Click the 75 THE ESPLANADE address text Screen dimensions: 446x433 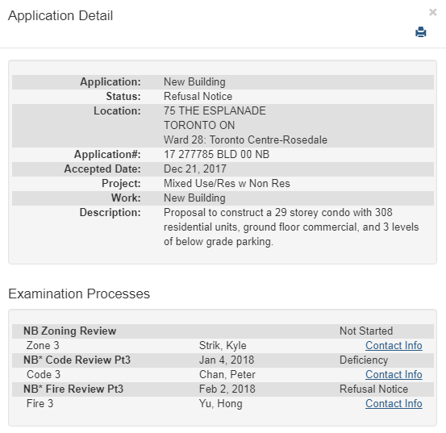click(x=215, y=111)
